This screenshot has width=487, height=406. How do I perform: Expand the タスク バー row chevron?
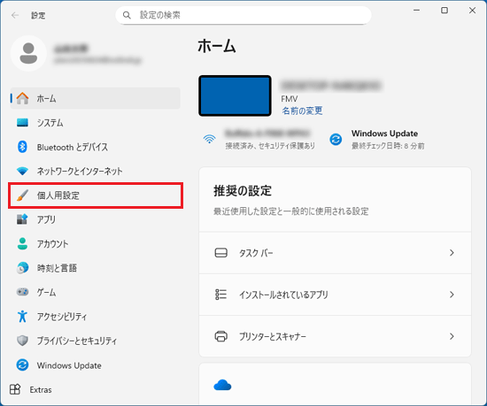(452, 253)
